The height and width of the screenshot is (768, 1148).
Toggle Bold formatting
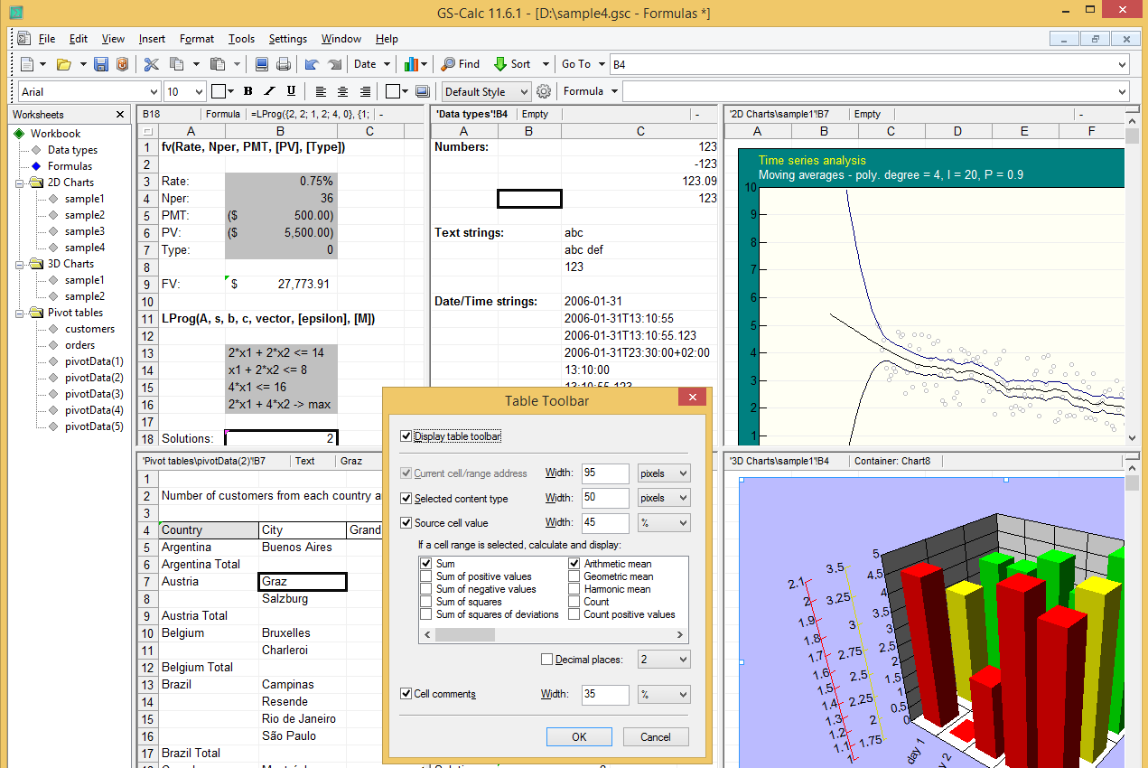[247, 91]
